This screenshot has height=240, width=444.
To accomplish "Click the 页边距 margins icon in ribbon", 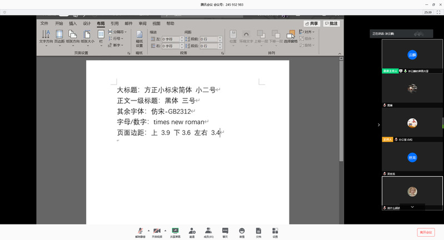I will pyautogui.click(x=59, y=38).
